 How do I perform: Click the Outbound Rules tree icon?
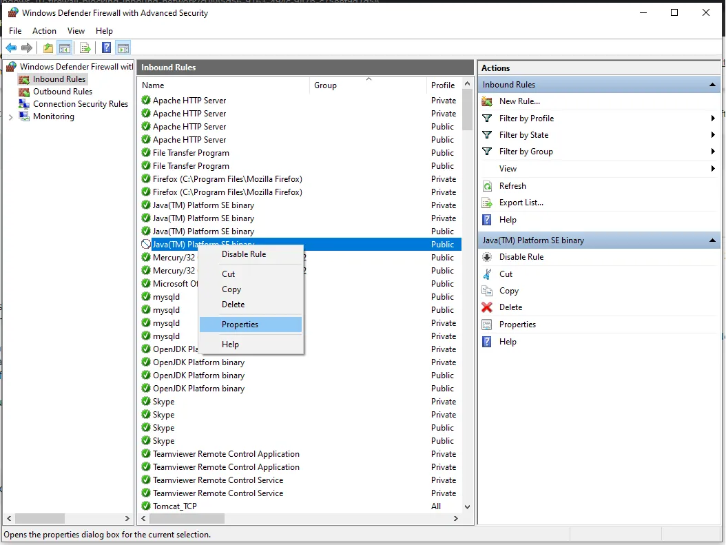(x=24, y=92)
